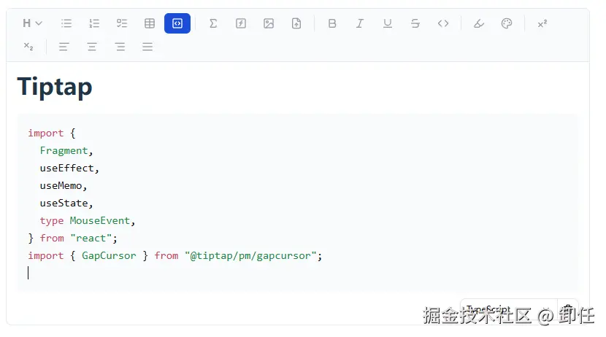Toggle inline code formatting
Image resolution: width=606 pixels, height=337 pixels.
pyautogui.click(x=443, y=23)
